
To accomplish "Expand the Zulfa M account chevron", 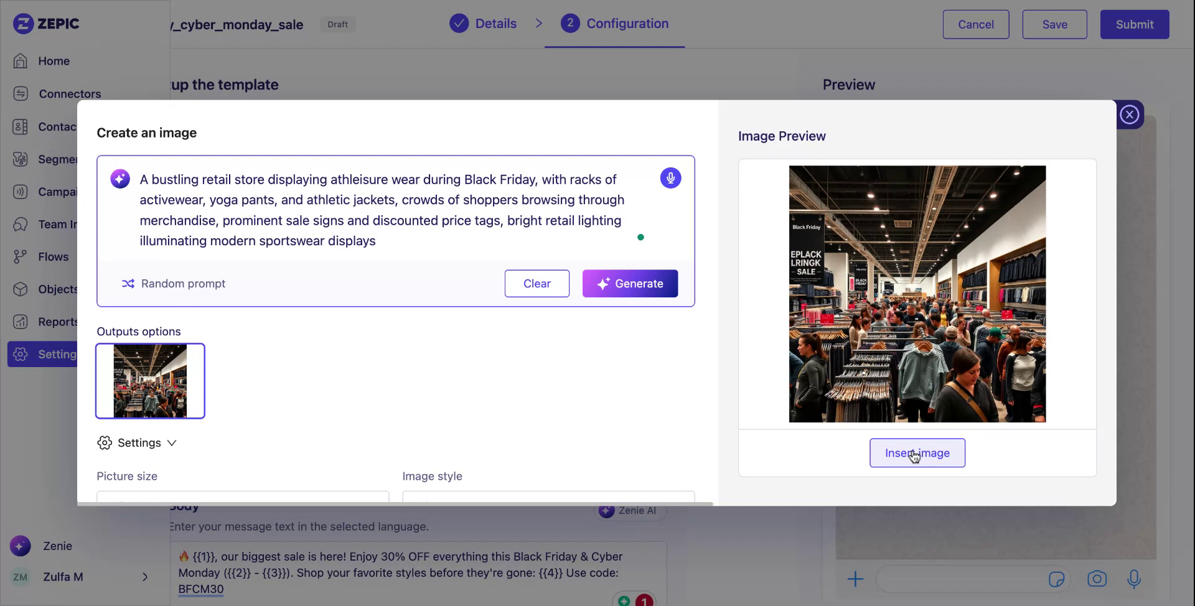I will 144,577.
